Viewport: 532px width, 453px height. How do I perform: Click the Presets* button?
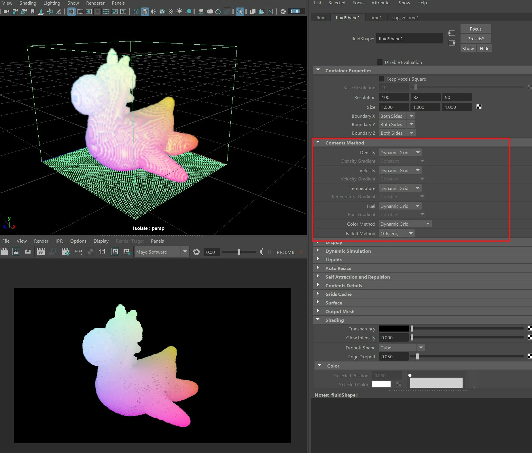[x=476, y=39]
